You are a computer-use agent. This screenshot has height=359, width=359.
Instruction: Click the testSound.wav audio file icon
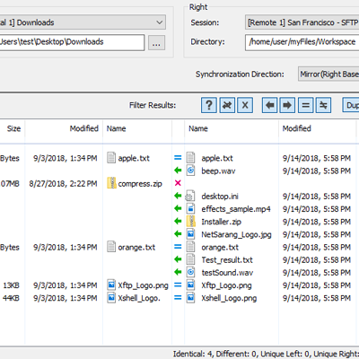coord(191,272)
